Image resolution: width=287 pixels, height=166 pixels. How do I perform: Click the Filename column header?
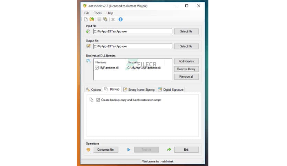[x=101, y=62]
